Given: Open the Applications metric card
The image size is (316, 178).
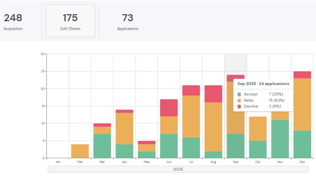Looking at the screenshot, I should click(127, 20).
